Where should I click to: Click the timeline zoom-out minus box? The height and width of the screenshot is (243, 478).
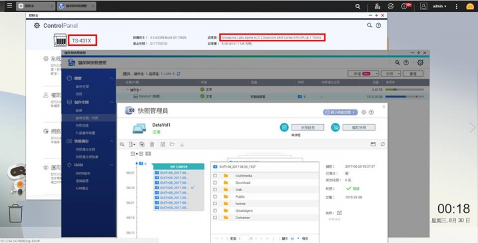133,154
